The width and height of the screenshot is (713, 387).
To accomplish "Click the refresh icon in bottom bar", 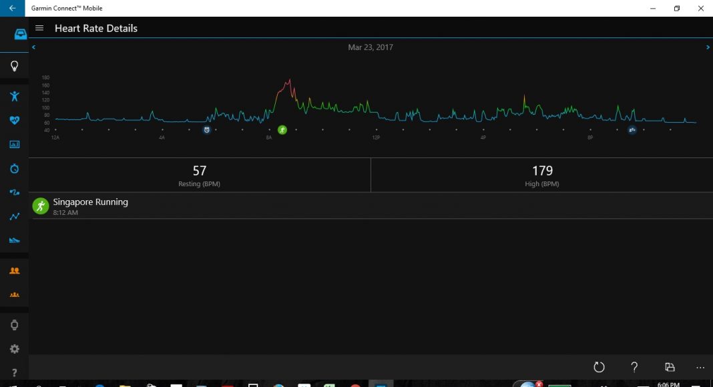I will pyautogui.click(x=599, y=367).
